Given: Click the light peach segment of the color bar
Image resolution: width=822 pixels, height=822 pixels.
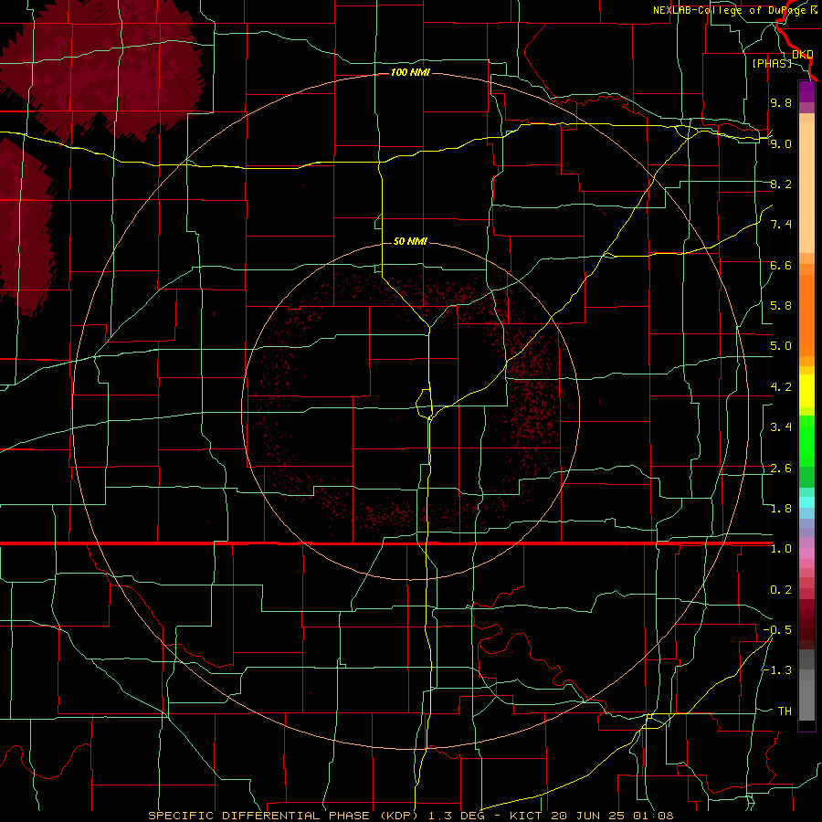Looking at the screenshot, I should tap(806, 189).
